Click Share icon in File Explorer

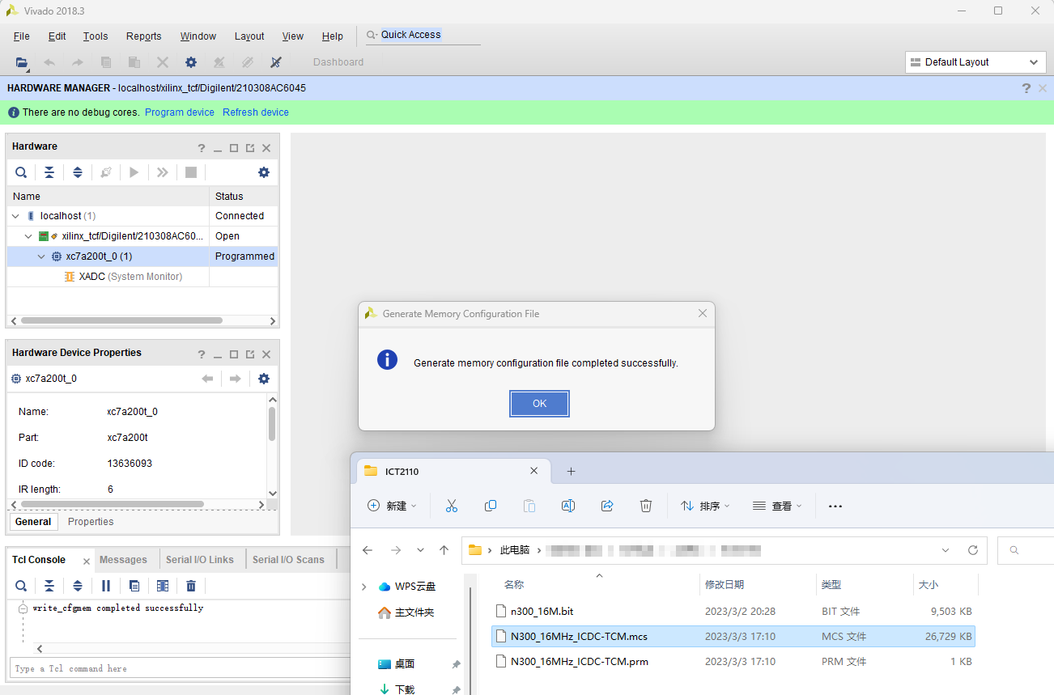click(607, 506)
